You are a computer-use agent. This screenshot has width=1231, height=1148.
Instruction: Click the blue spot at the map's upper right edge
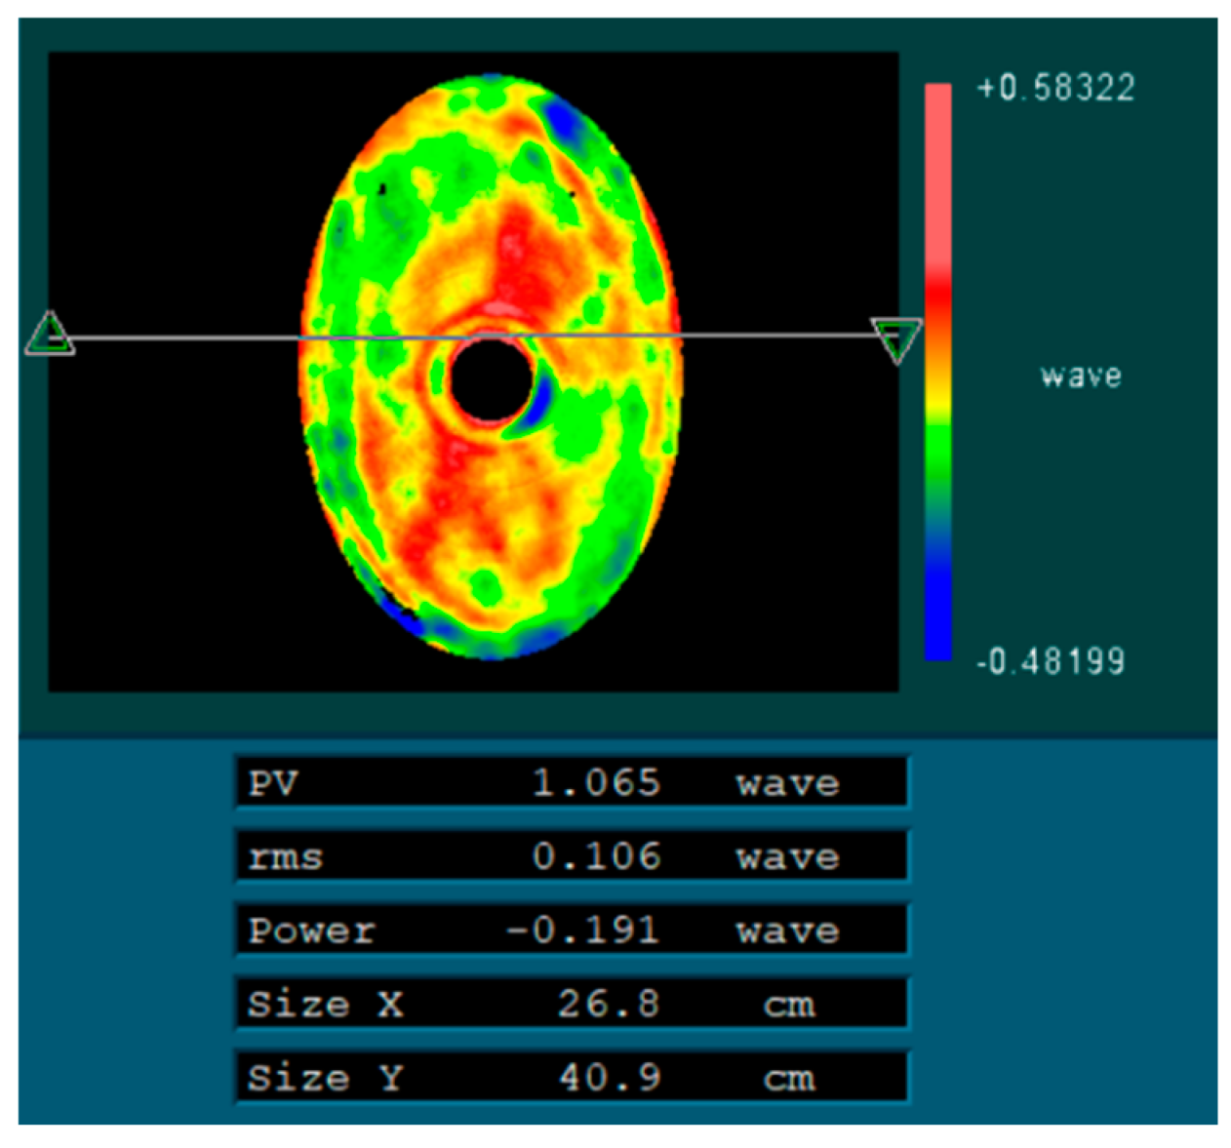tap(563, 119)
